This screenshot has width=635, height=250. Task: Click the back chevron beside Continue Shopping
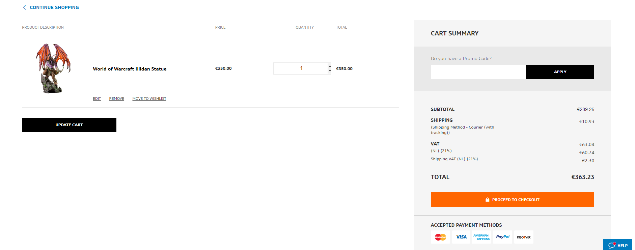tap(24, 7)
